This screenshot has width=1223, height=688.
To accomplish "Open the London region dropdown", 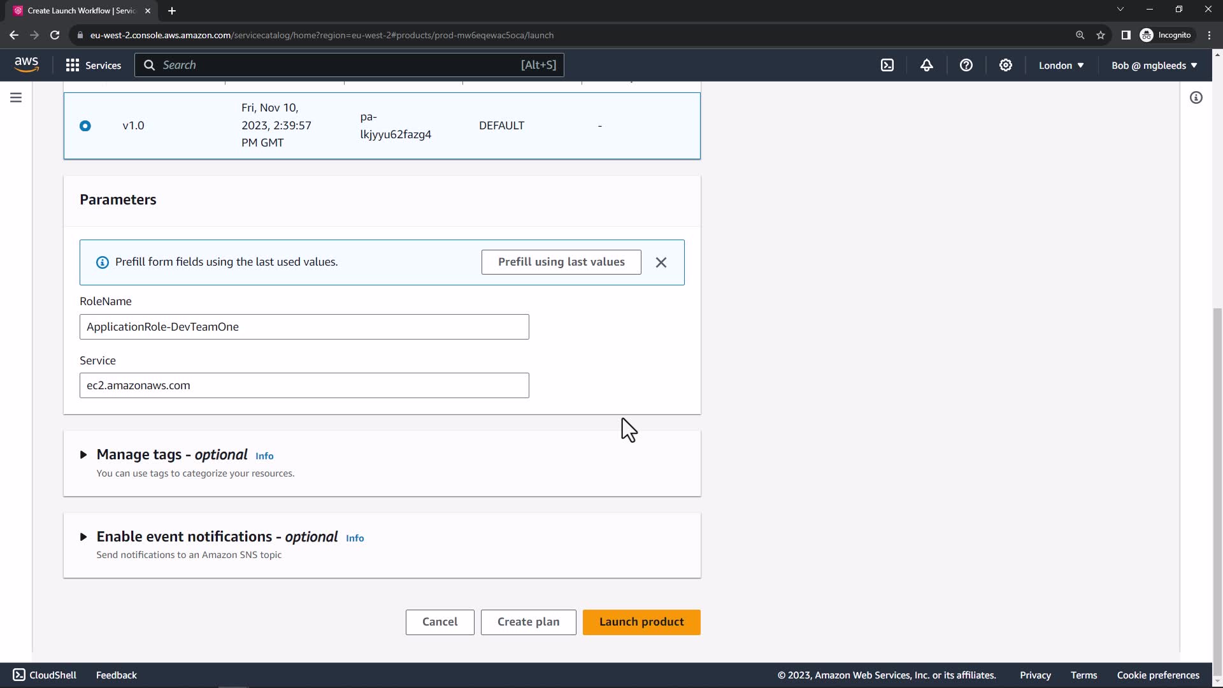I will point(1061,65).
